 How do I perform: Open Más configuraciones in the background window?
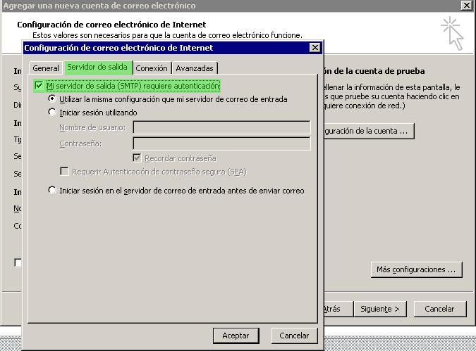(x=416, y=269)
